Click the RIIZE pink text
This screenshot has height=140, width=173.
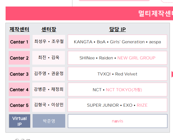[x=142, y=105]
